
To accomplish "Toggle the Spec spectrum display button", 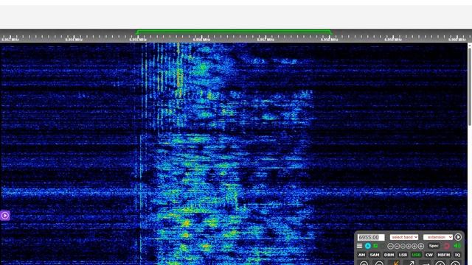I will click(x=434, y=246).
